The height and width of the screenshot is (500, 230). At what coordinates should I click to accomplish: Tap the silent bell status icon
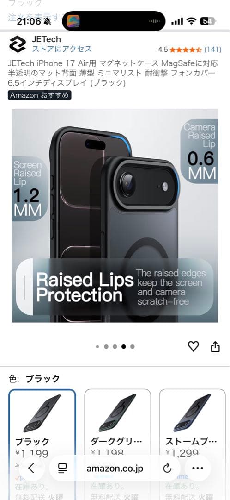[x=48, y=21]
